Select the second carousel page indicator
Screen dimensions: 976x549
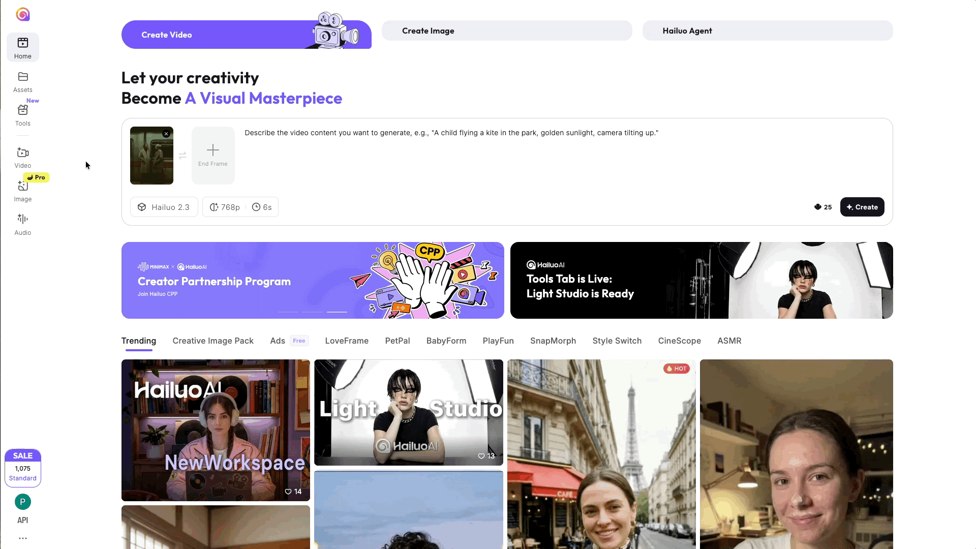point(312,312)
